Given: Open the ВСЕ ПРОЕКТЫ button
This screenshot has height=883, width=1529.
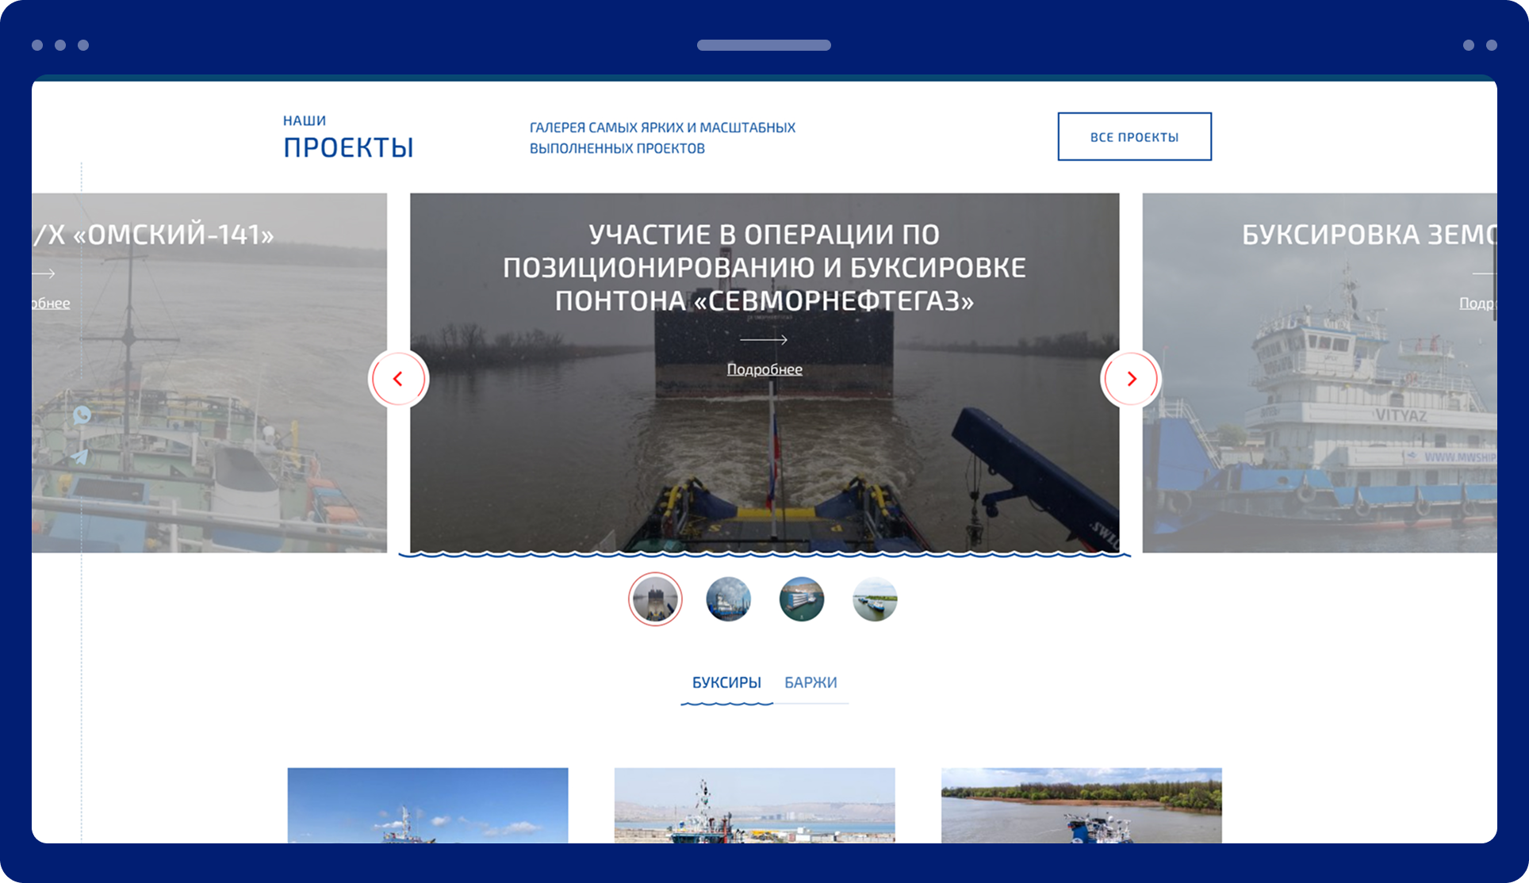Looking at the screenshot, I should point(1134,136).
